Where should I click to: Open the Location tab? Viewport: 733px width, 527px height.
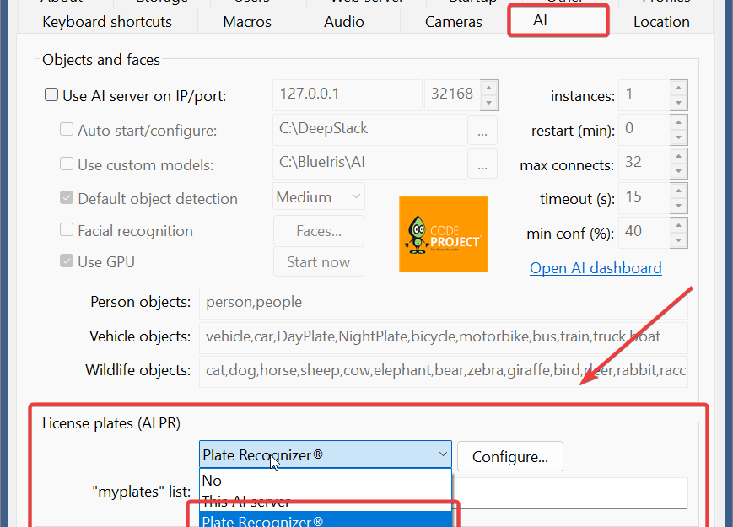(x=661, y=21)
